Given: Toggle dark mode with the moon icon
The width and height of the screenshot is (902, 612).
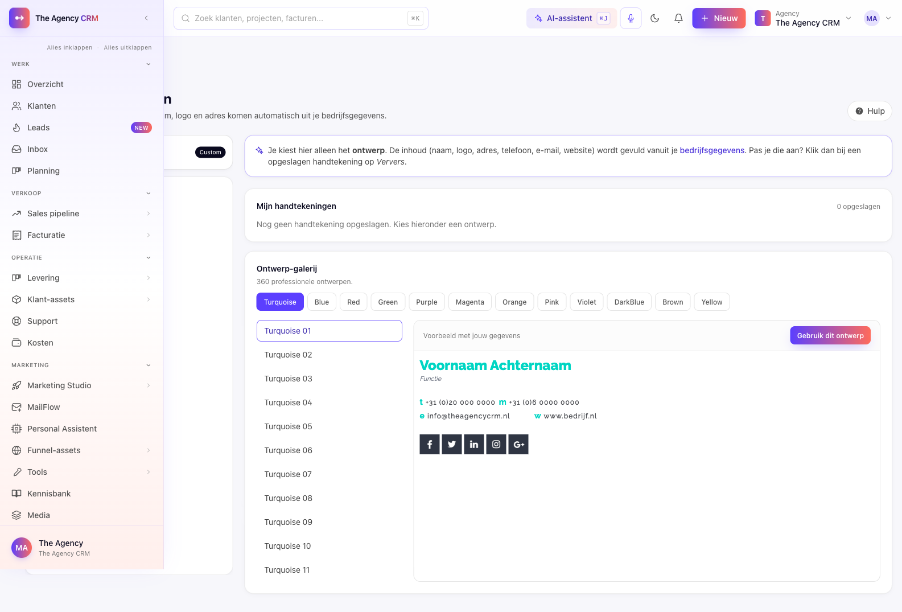Looking at the screenshot, I should 654,18.
